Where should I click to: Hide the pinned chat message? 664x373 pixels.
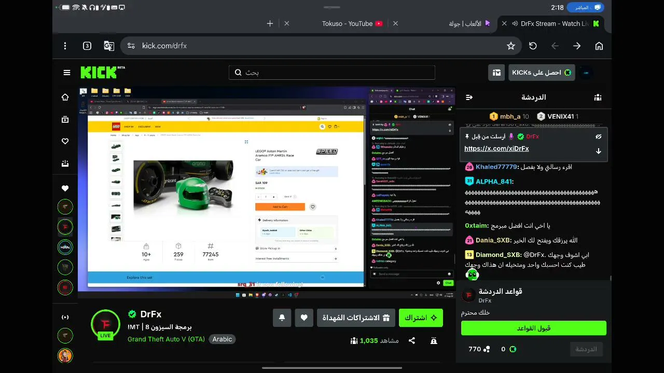pyautogui.click(x=598, y=137)
